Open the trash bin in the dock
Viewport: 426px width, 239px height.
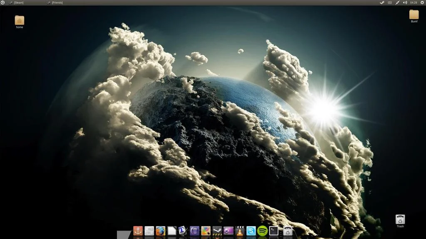[287, 231]
